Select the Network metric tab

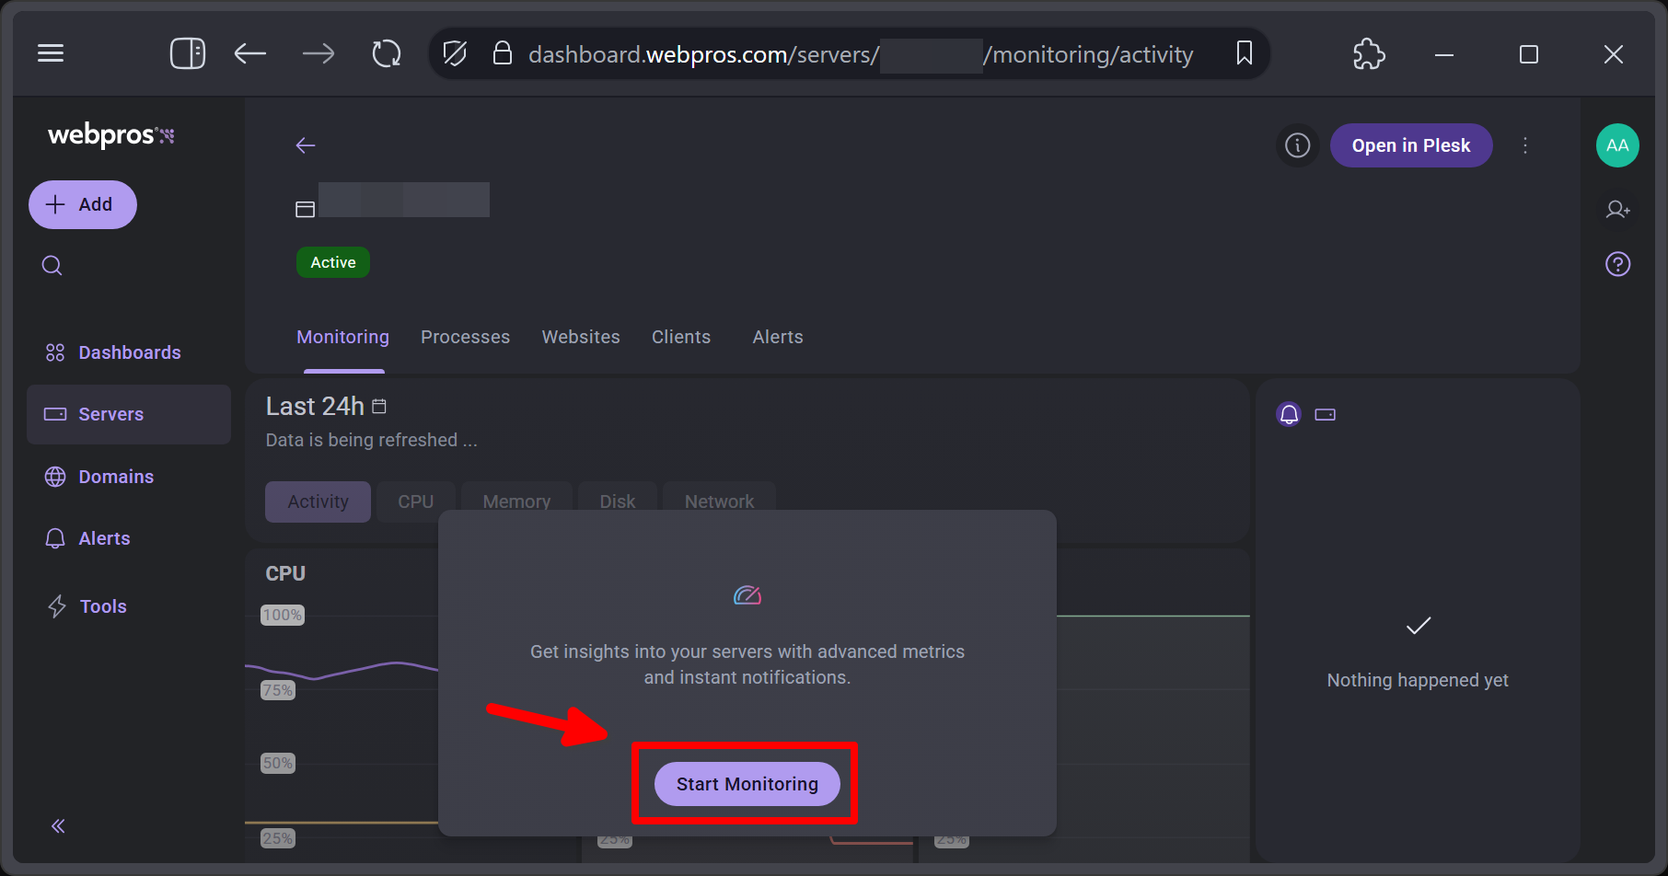719,501
